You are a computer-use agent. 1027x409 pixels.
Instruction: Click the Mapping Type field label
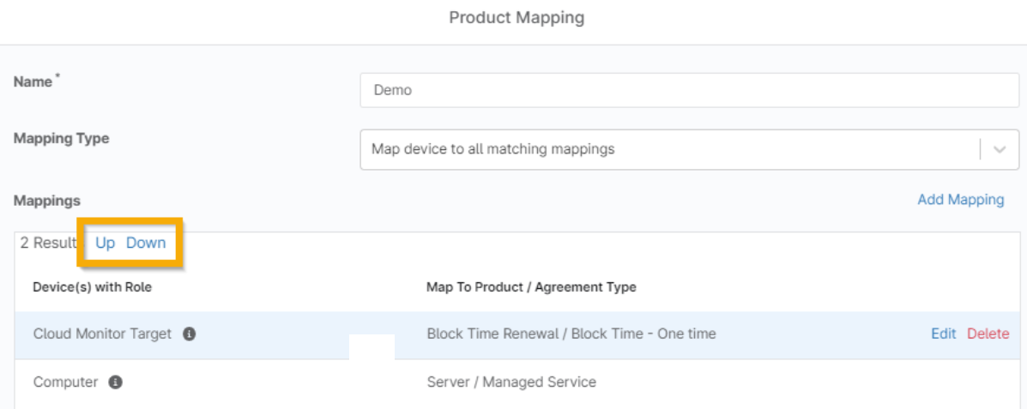coord(61,138)
